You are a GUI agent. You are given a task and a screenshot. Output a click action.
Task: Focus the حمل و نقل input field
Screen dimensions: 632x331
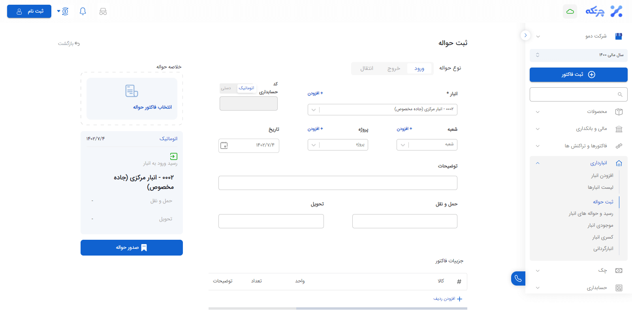pos(405,221)
